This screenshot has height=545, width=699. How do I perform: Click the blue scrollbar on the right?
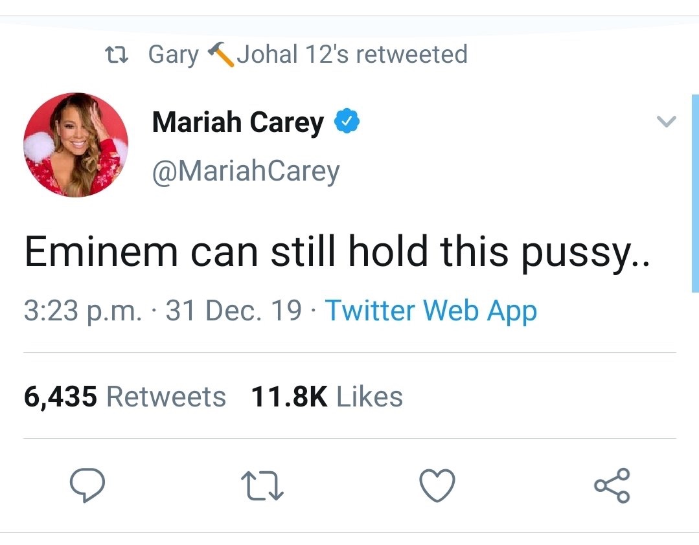[x=695, y=193]
